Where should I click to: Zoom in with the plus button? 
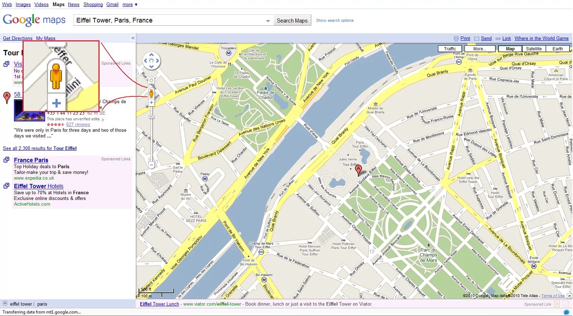[151, 102]
